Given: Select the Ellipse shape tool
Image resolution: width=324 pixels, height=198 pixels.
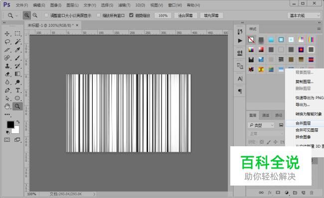Looking at the screenshot, I should pos(17,98).
